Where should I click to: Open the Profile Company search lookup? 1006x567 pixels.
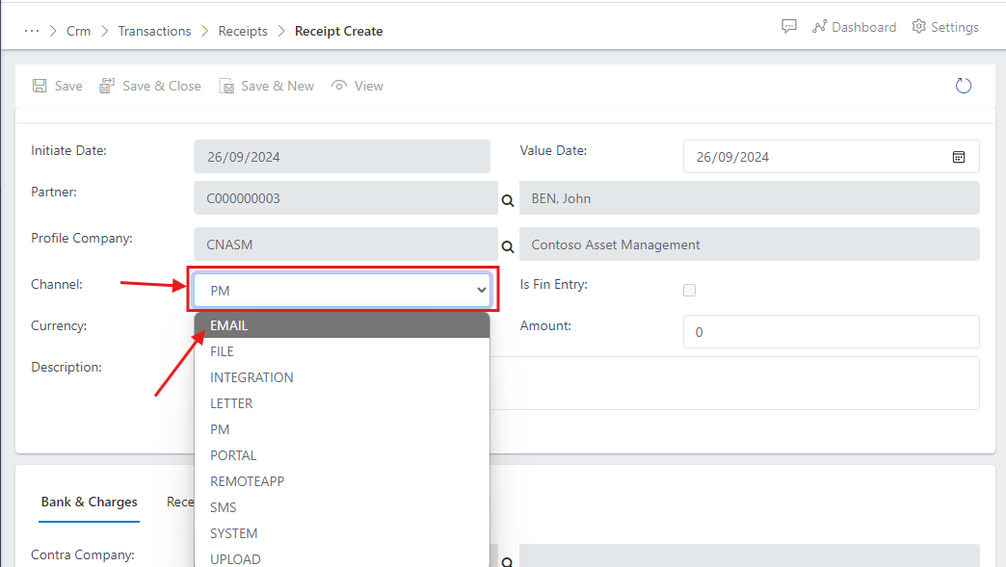(x=507, y=245)
